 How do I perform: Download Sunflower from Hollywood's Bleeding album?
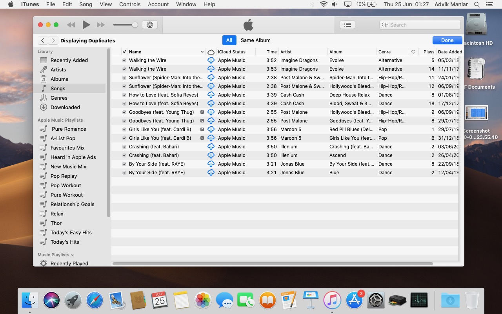pyautogui.click(x=211, y=86)
